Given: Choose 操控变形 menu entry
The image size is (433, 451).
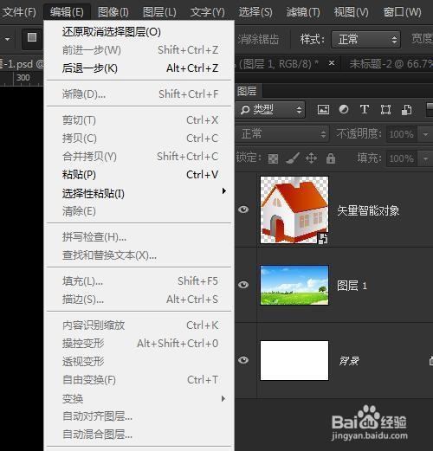Looking at the screenshot, I should click(139, 344).
